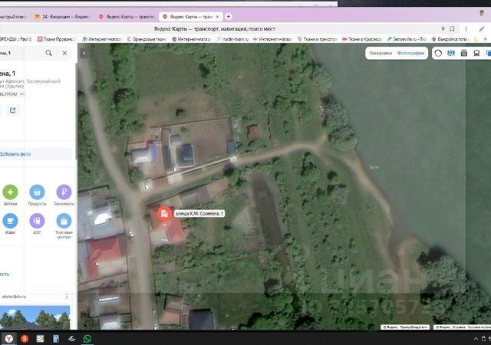Click the feather icon at toolbar right
This screenshot has width=491, height=345.
point(482,29)
